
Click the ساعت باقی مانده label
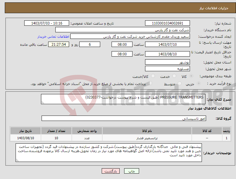coord(34,45)
